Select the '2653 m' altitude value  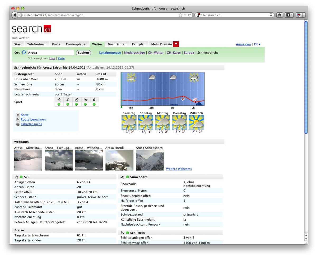click(x=60, y=79)
